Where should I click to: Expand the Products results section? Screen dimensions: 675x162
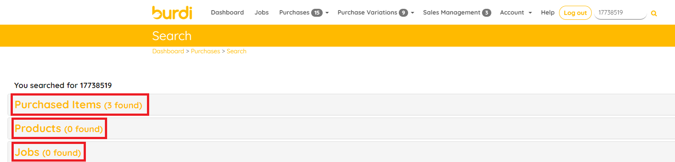click(59, 129)
